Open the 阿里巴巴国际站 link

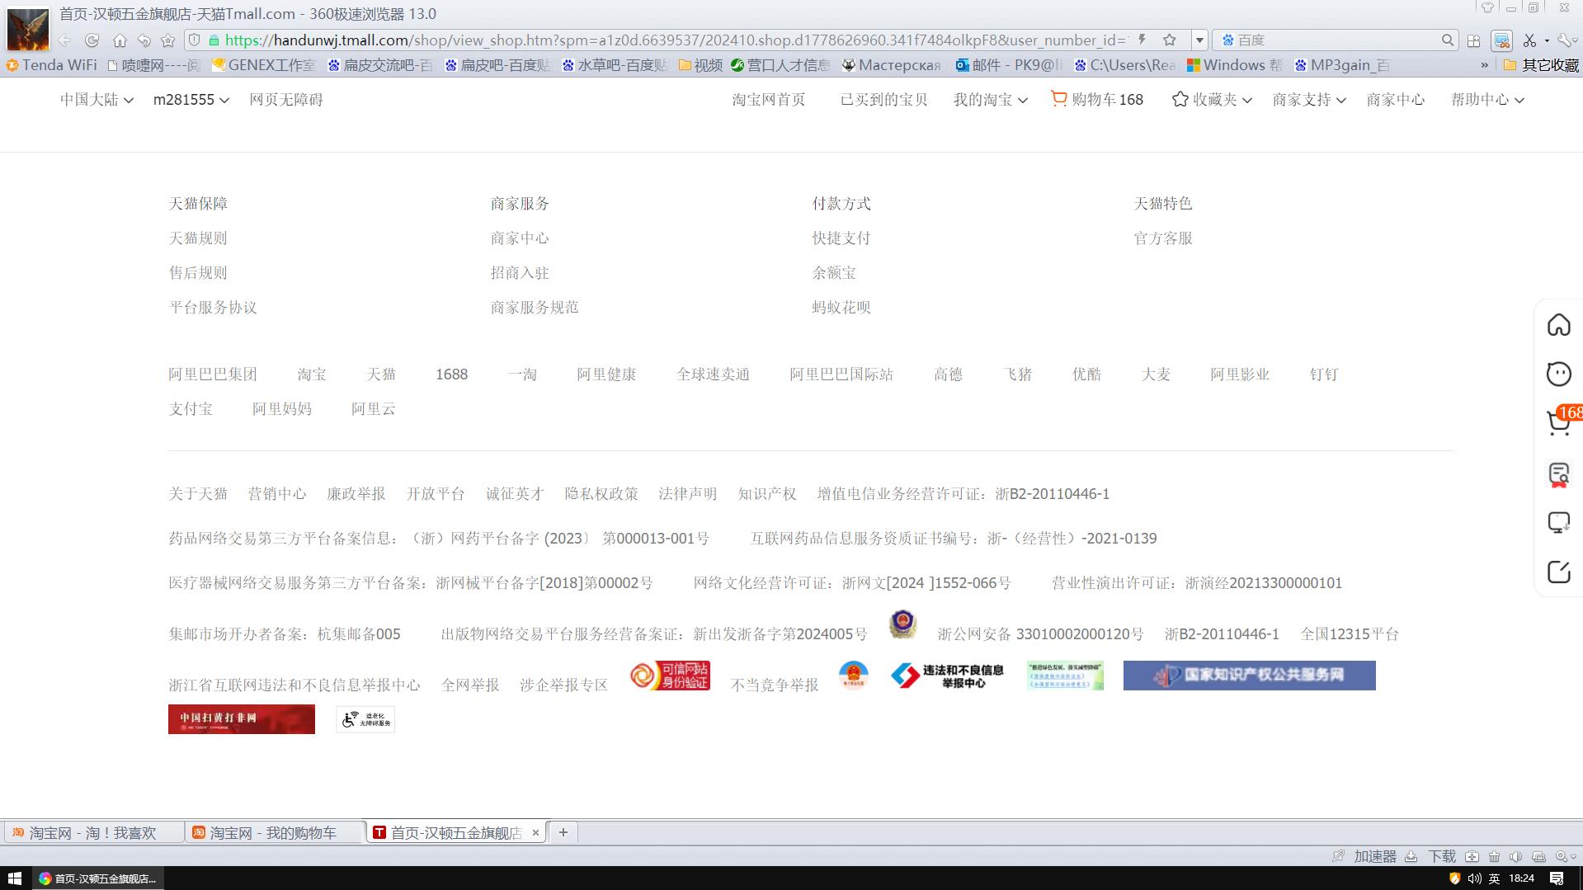click(x=841, y=374)
